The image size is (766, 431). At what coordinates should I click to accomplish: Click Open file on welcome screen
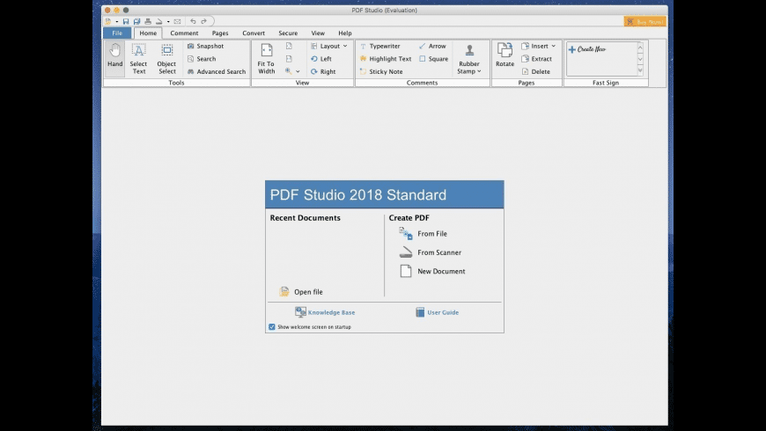point(301,292)
